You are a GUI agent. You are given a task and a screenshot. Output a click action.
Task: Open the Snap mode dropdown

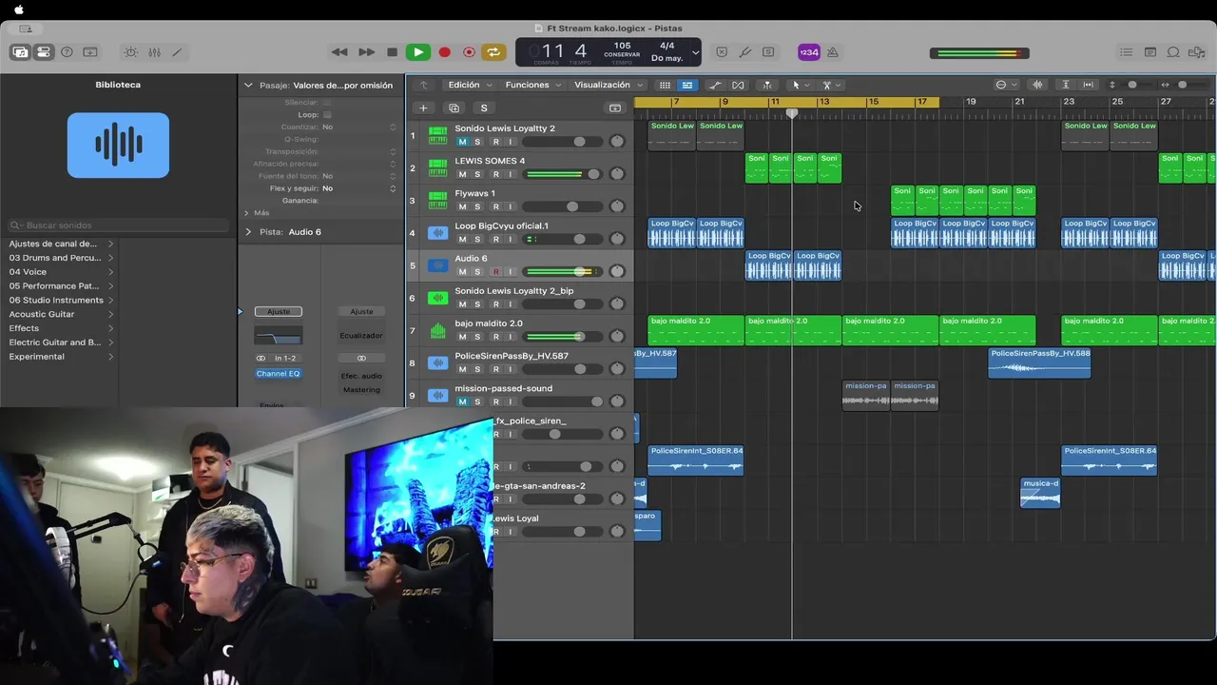pos(1005,85)
